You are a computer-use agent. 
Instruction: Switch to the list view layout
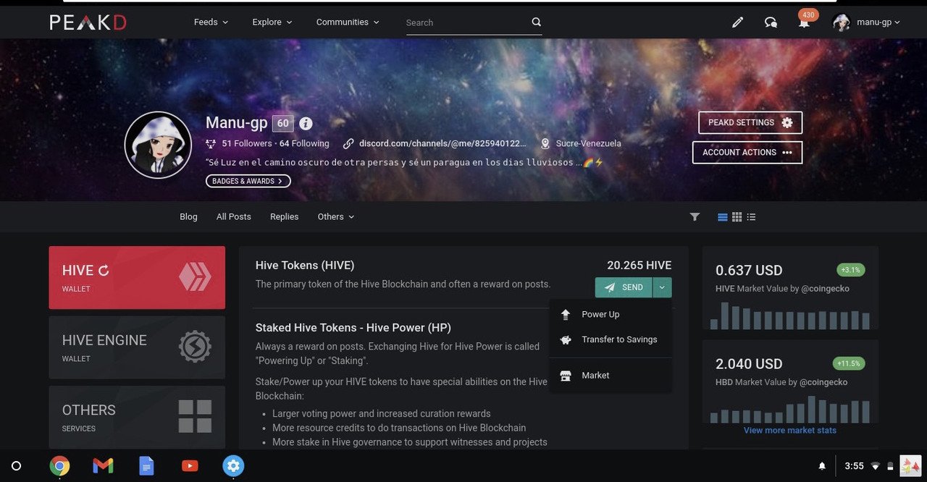point(723,216)
